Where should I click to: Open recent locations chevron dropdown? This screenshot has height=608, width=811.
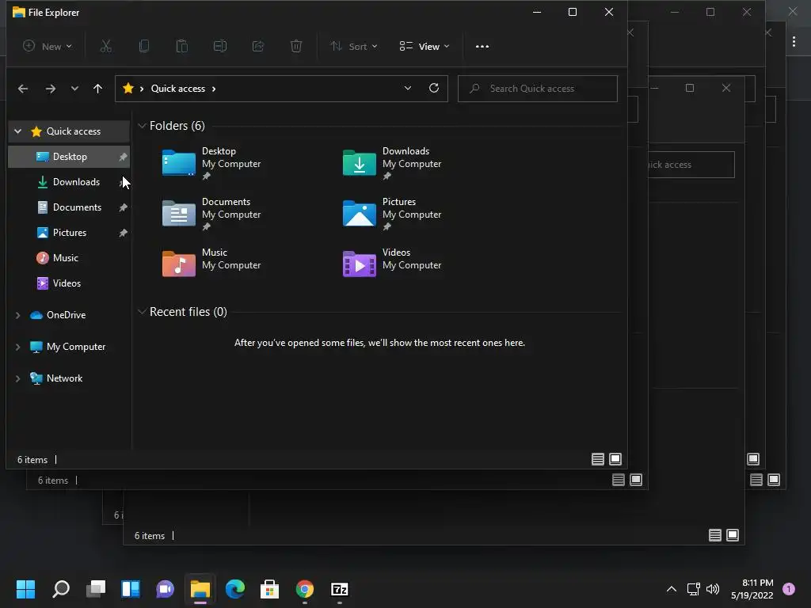tap(74, 89)
